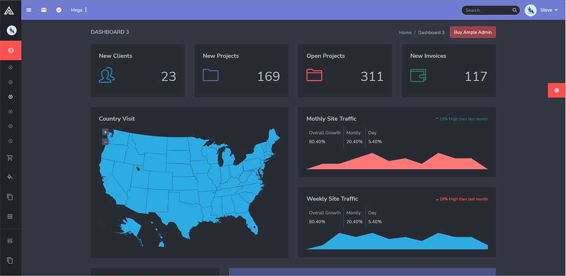Open the email inbox icon in top bar
Image resolution: width=566 pixels, height=276 pixels.
pyautogui.click(x=43, y=9)
